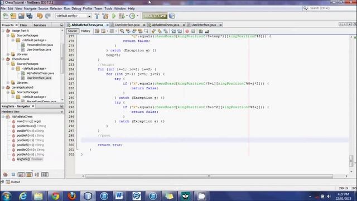Screen dimensions: 357x201
Task: Click the Stop Macro Recording icon
Action: point(193,31)
